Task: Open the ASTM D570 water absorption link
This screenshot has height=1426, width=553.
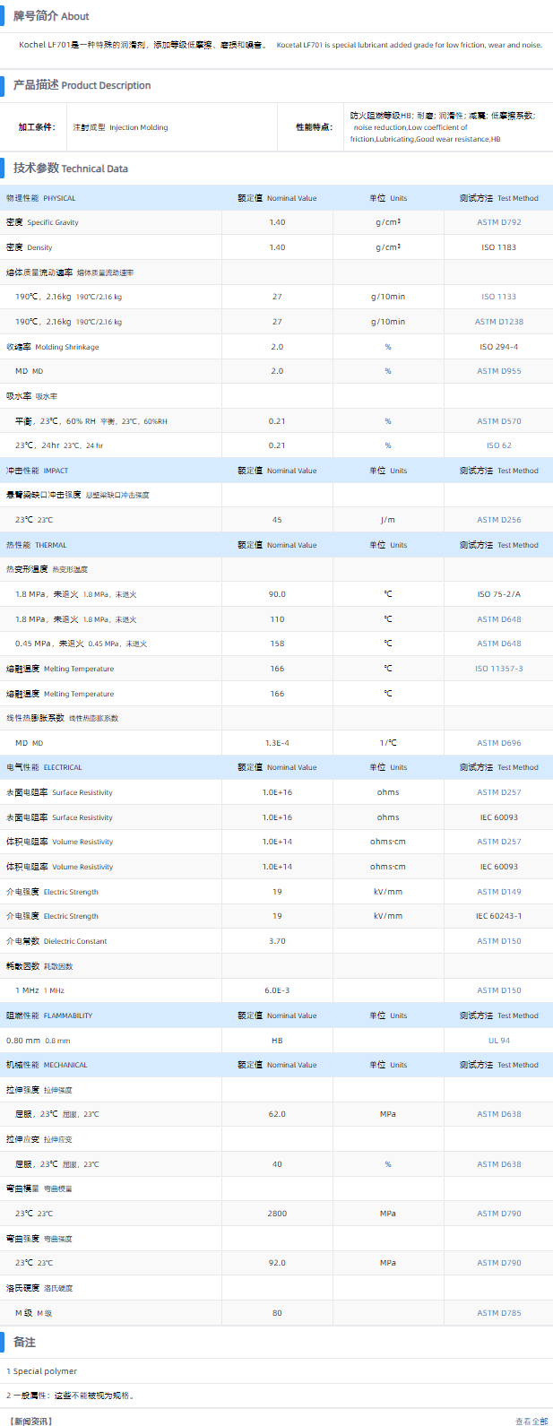Action: pyautogui.click(x=498, y=421)
